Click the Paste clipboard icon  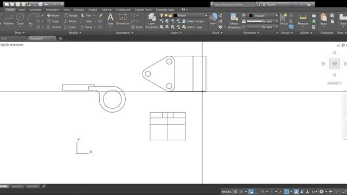click(x=324, y=19)
